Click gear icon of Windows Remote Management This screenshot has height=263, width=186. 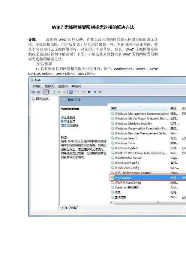[112, 133]
